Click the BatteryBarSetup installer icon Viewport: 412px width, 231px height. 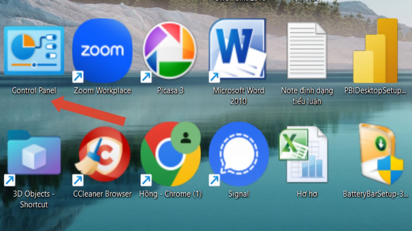point(380,154)
